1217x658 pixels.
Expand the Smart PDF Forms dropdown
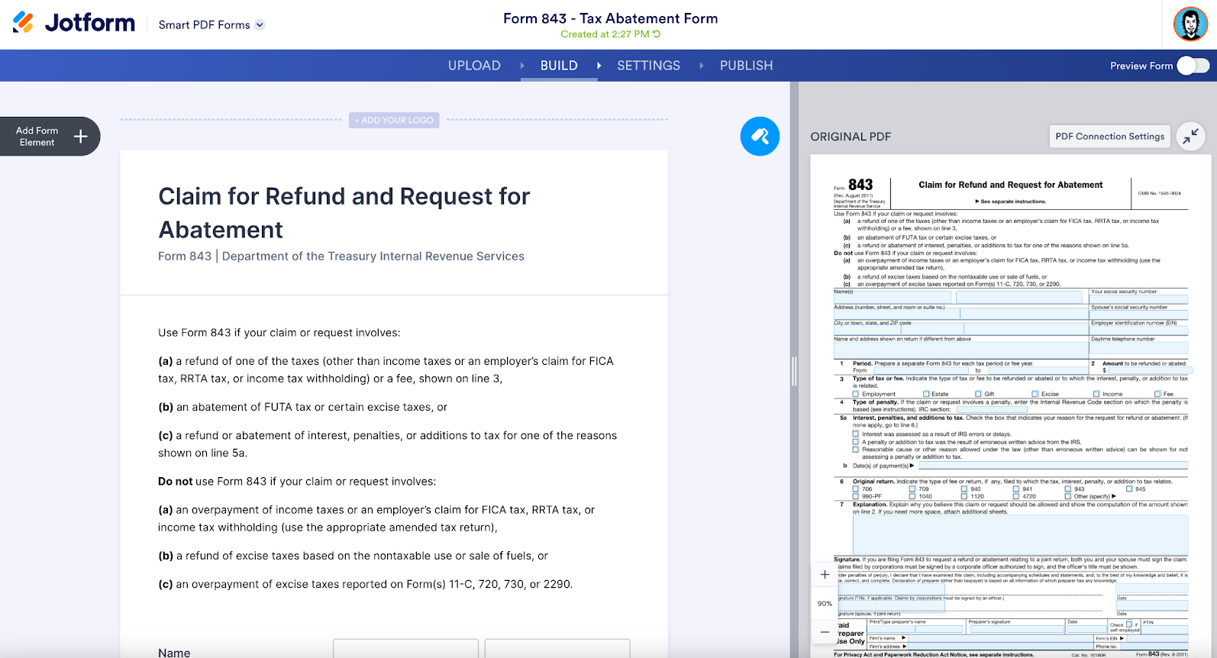pos(260,25)
